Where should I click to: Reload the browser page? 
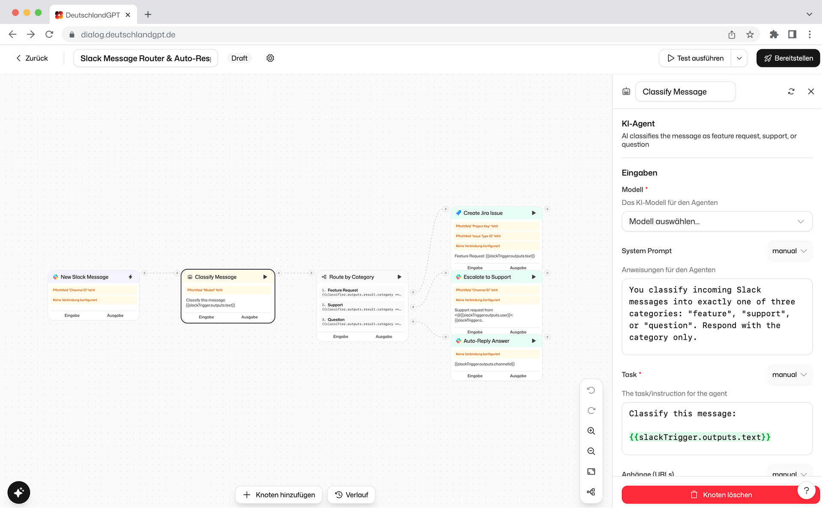(x=49, y=35)
